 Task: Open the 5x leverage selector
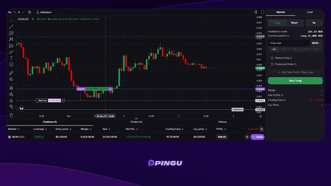point(314,23)
